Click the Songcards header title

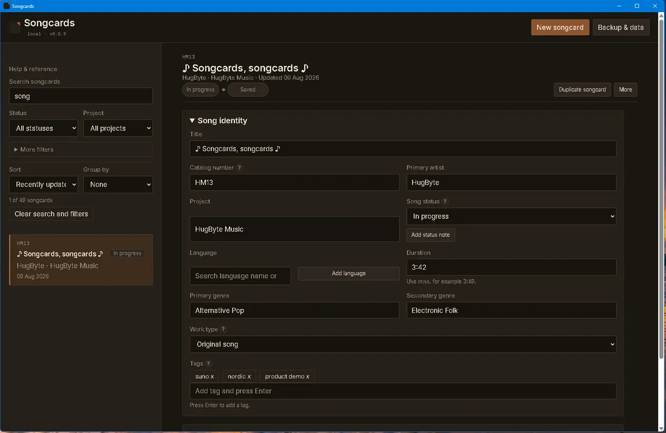click(x=49, y=23)
